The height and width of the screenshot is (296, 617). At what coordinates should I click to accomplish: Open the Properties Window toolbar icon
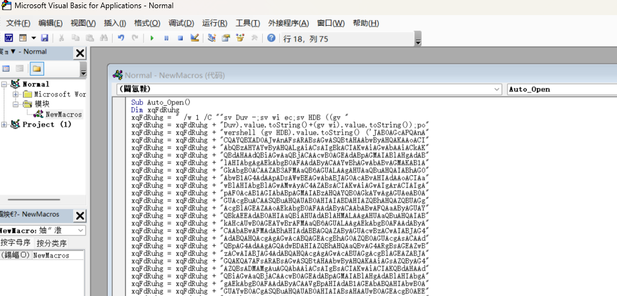point(226,38)
